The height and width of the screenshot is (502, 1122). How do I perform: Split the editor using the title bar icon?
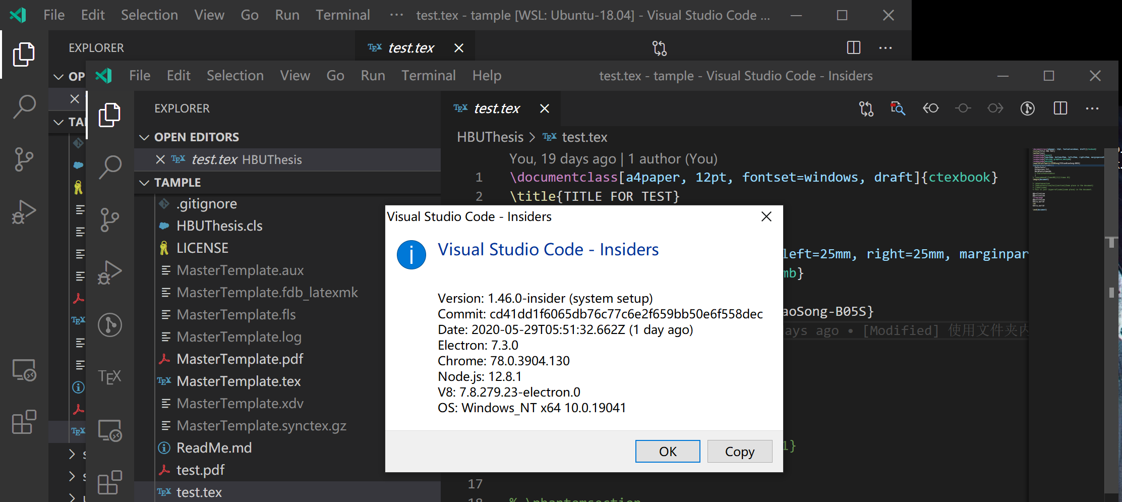tap(1059, 108)
